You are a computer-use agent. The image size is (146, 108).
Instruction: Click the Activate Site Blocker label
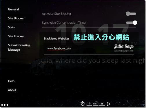click(56, 14)
